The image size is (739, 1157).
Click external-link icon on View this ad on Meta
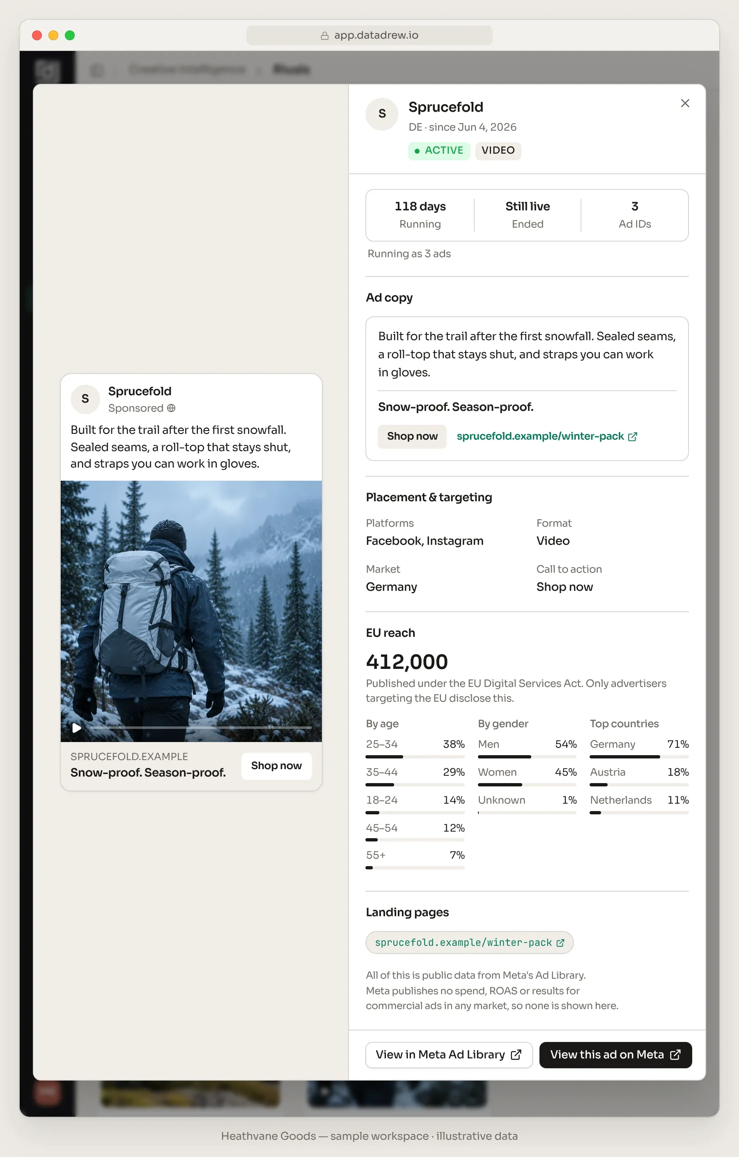(675, 1055)
